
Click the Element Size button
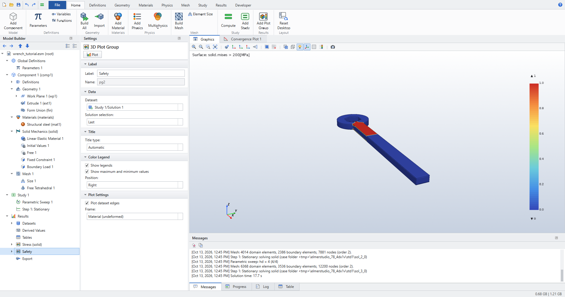200,14
